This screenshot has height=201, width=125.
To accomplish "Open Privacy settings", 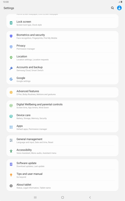I will (62, 47).
